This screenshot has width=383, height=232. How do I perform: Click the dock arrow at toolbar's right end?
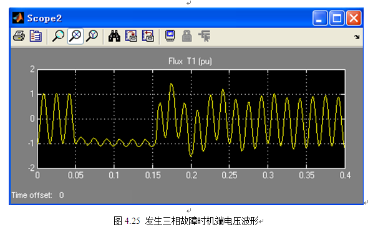(357, 37)
